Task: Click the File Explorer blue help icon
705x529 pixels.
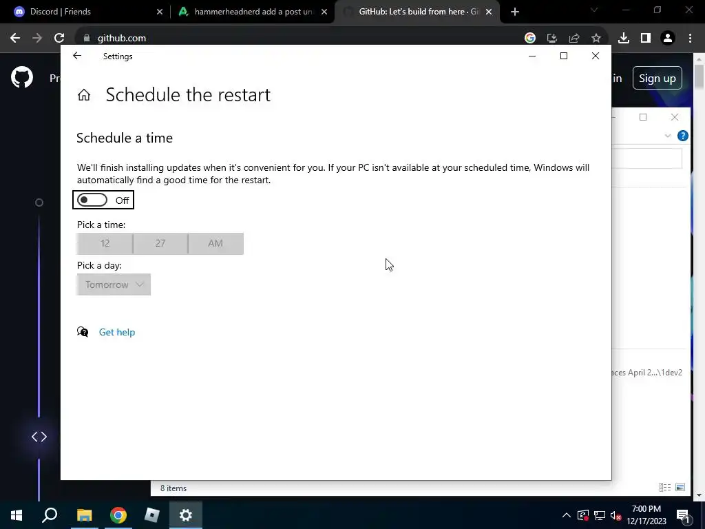Action: coord(682,136)
